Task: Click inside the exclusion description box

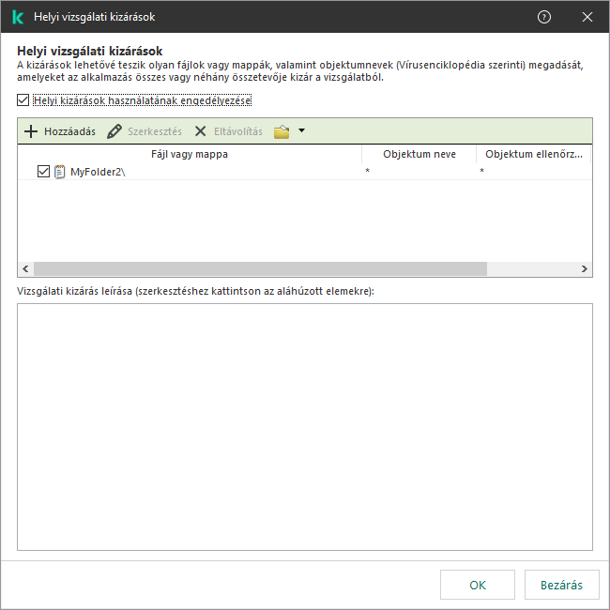Action: point(305,427)
